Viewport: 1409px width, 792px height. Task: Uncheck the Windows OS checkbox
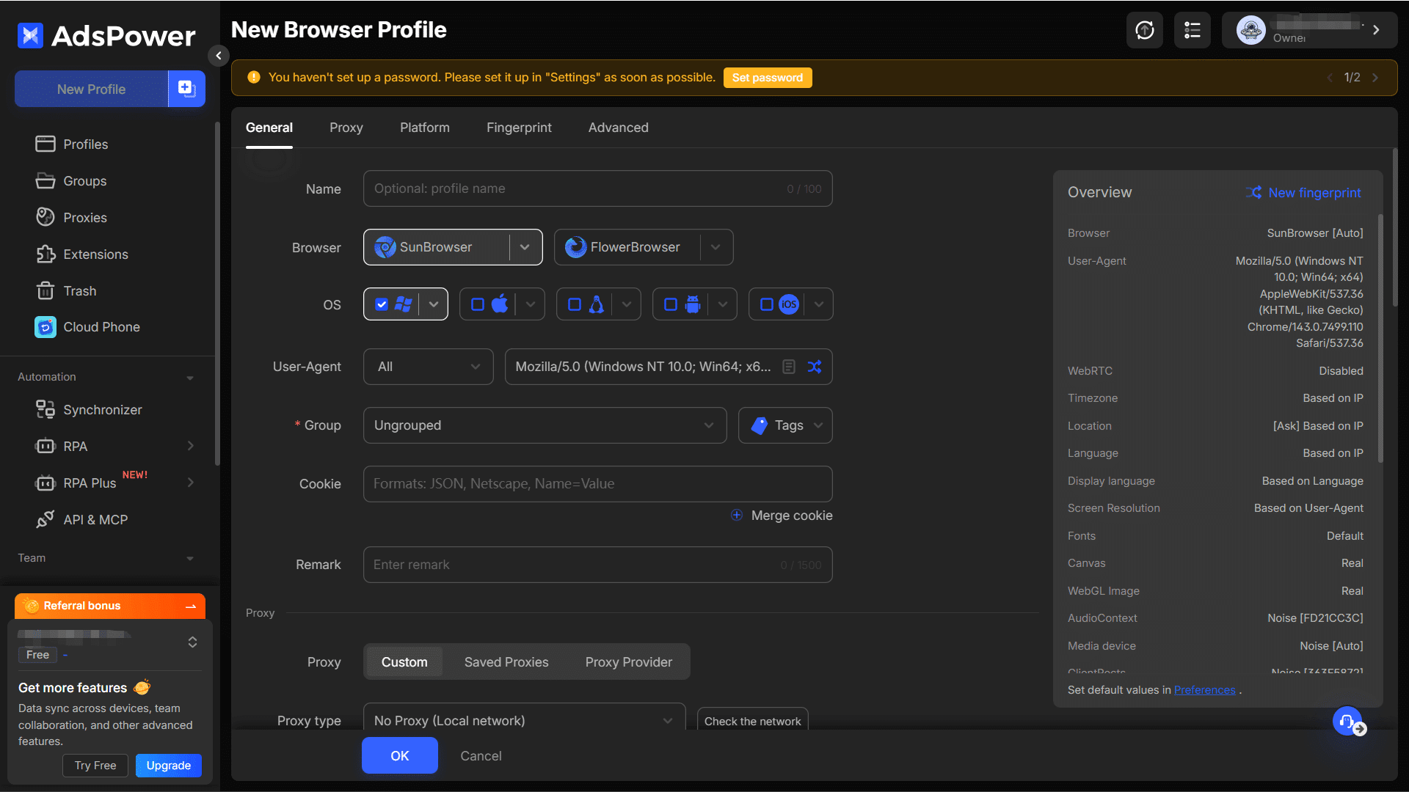382,304
